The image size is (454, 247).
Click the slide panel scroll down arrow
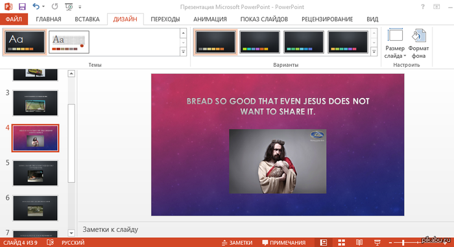click(x=71, y=233)
